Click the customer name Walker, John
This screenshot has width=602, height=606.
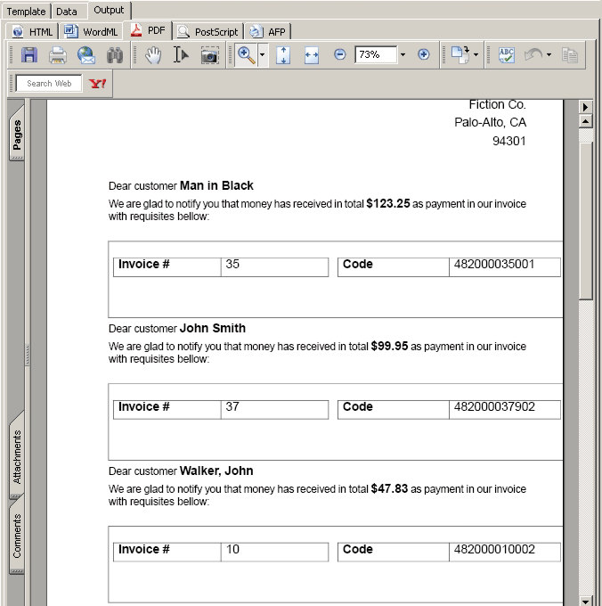pyautogui.click(x=216, y=471)
